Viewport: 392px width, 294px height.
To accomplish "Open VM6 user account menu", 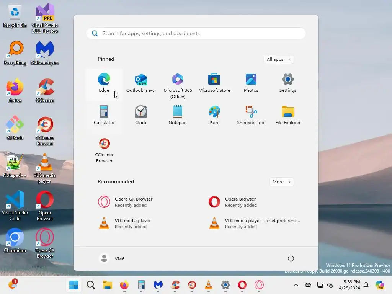I will (x=112, y=258).
